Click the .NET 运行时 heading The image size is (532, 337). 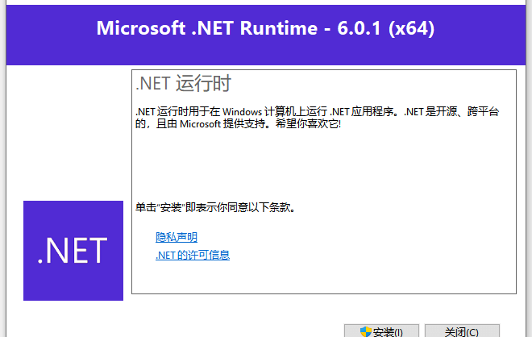pyautogui.click(x=183, y=83)
